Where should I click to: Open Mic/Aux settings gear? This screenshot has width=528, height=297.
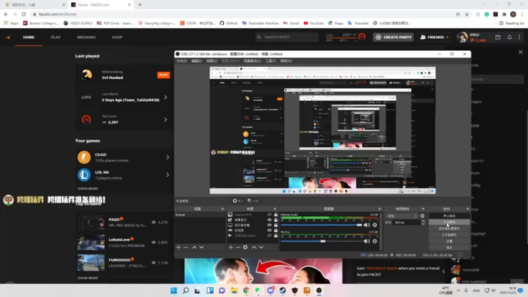[x=375, y=241]
